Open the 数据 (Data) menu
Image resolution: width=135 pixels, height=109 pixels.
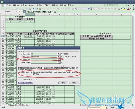point(55,5)
